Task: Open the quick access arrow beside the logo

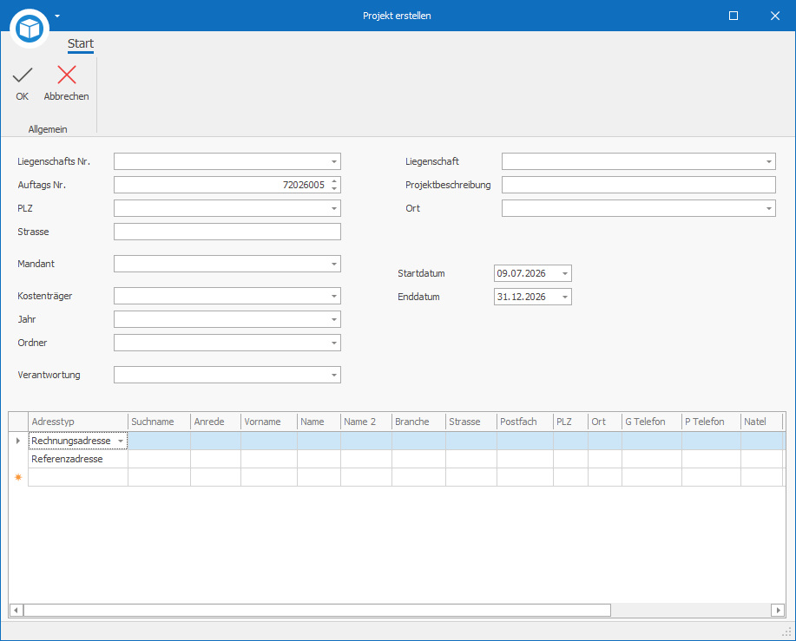Action: coord(57,16)
